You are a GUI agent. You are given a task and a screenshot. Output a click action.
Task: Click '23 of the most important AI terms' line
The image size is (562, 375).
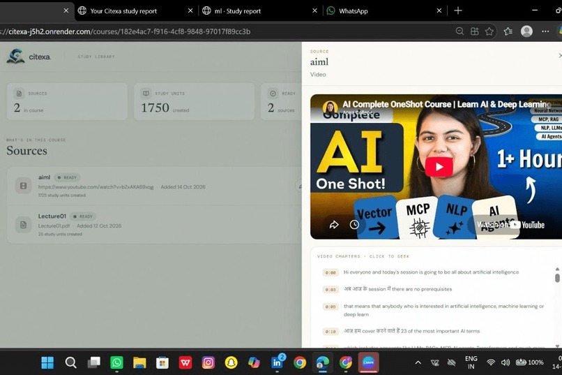[411, 331]
